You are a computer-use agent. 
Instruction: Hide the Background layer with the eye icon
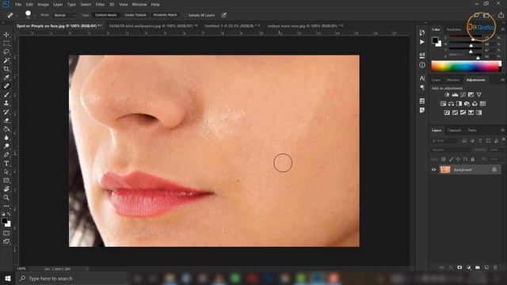(433, 169)
